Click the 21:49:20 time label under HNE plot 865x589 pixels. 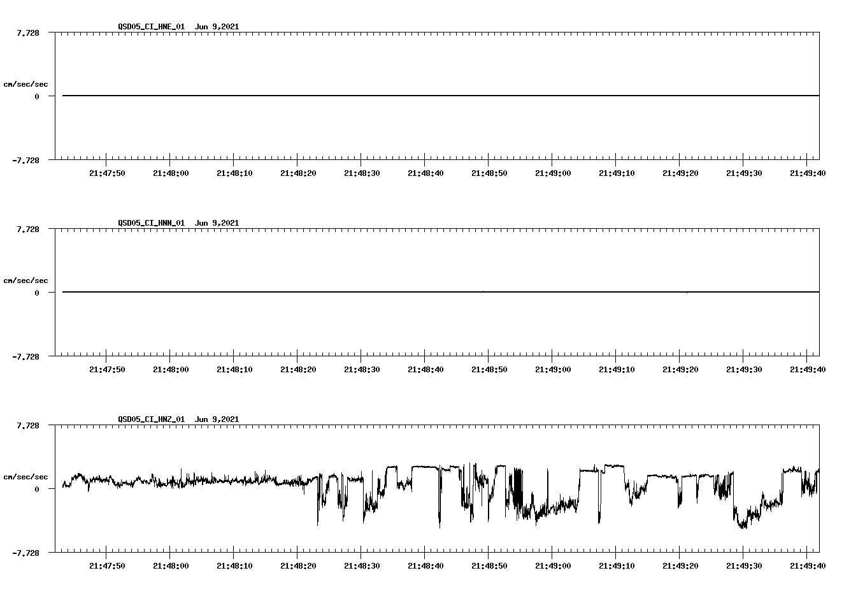680,173
